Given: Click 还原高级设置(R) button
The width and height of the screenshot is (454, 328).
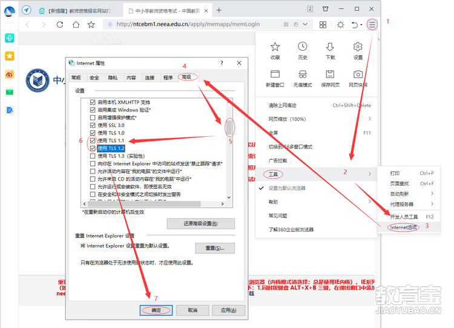Looking at the screenshot, I should tap(200, 223).
